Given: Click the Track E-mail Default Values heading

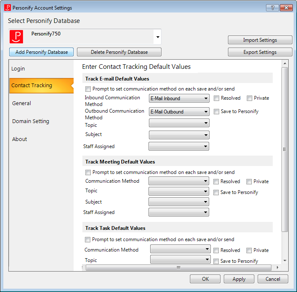Looking at the screenshot, I should [117, 79].
